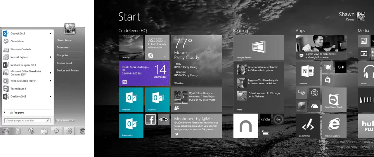374x157 pixels.
Task: Open the Remote Desktop tile
Action: pos(302,93)
